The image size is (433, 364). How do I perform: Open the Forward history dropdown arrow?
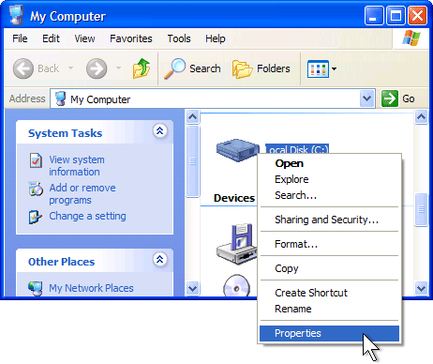click(x=118, y=68)
